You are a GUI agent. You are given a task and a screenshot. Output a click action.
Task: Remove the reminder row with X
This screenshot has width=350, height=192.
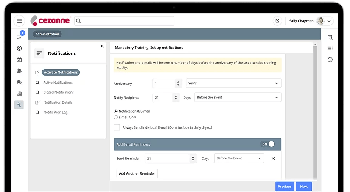click(x=273, y=158)
